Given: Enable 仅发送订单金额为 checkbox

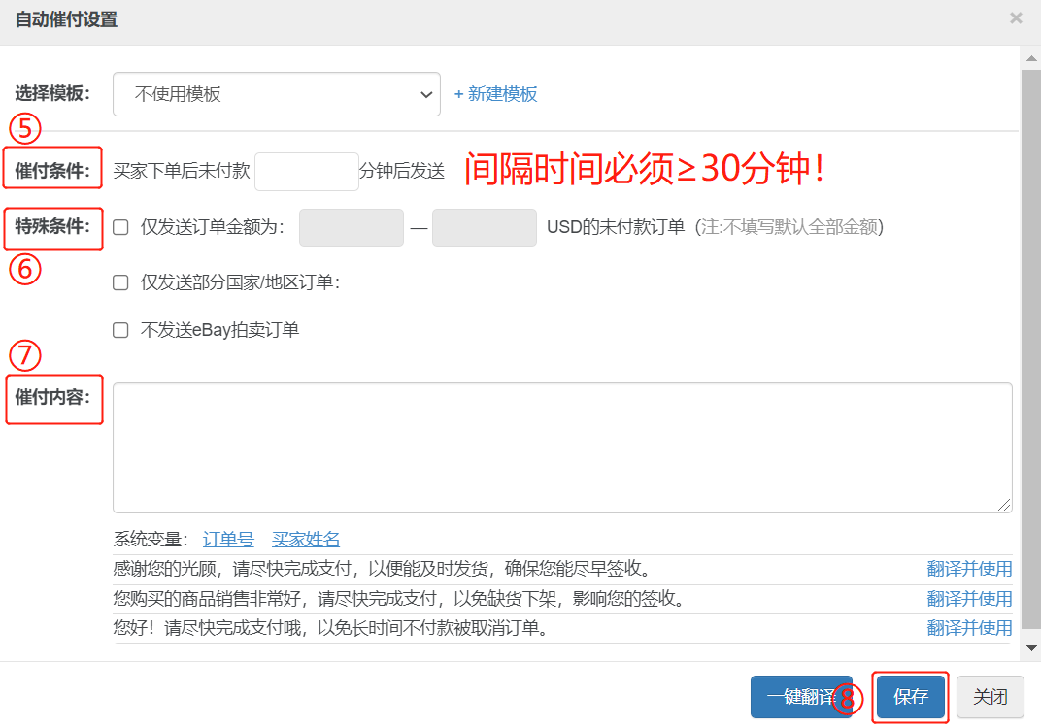Looking at the screenshot, I should click(x=120, y=227).
